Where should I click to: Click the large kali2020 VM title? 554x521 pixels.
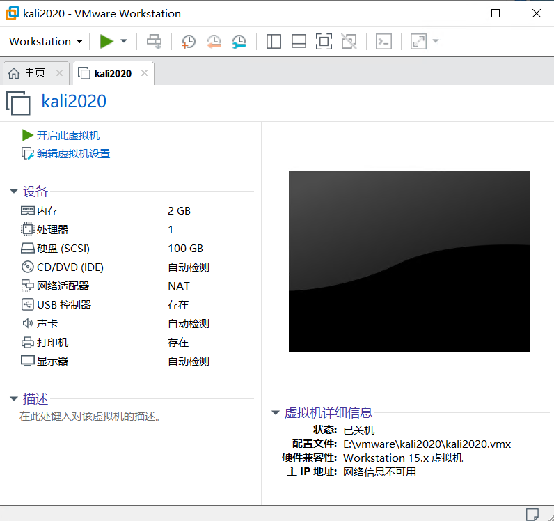point(74,102)
